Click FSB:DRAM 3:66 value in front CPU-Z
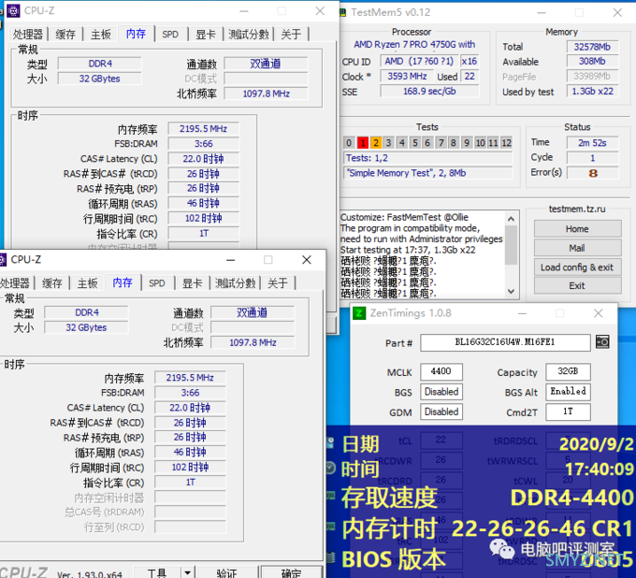 (x=190, y=393)
